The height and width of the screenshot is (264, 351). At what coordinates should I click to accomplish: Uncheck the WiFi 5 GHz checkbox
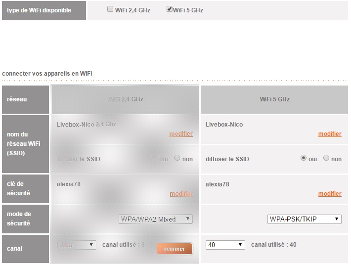point(170,9)
